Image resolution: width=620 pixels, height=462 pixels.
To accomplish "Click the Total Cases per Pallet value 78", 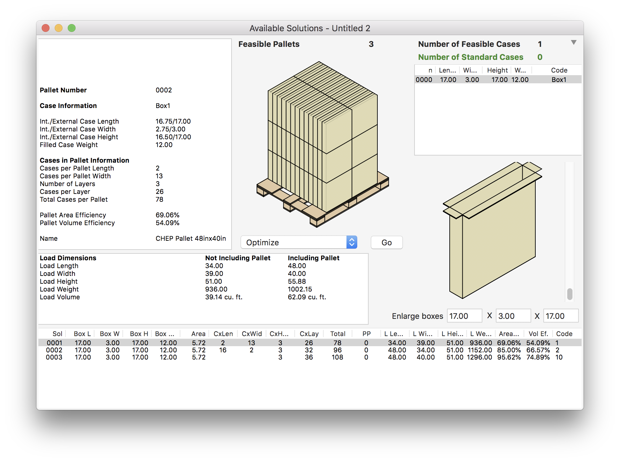I will click(159, 199).
